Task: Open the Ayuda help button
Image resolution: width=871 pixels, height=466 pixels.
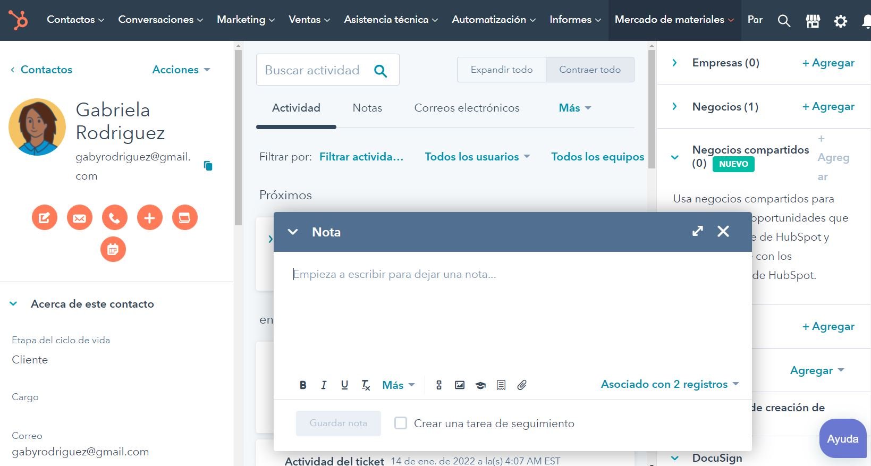Action: 843,439
